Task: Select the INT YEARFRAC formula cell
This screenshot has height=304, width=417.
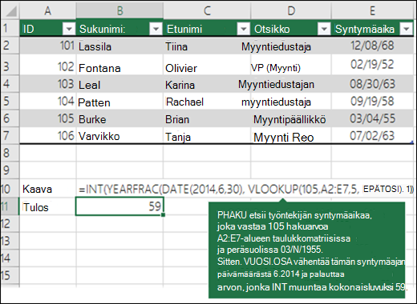Action: (246, 189)
